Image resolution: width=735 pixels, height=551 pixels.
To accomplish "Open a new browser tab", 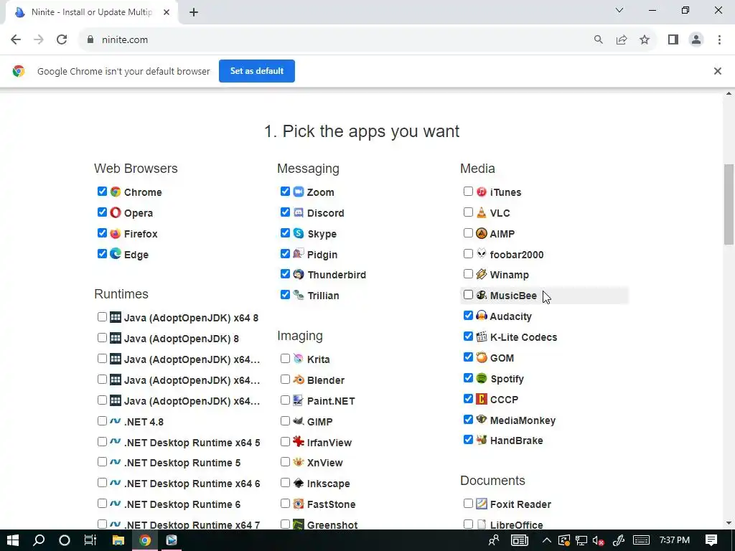I will 194,12.
